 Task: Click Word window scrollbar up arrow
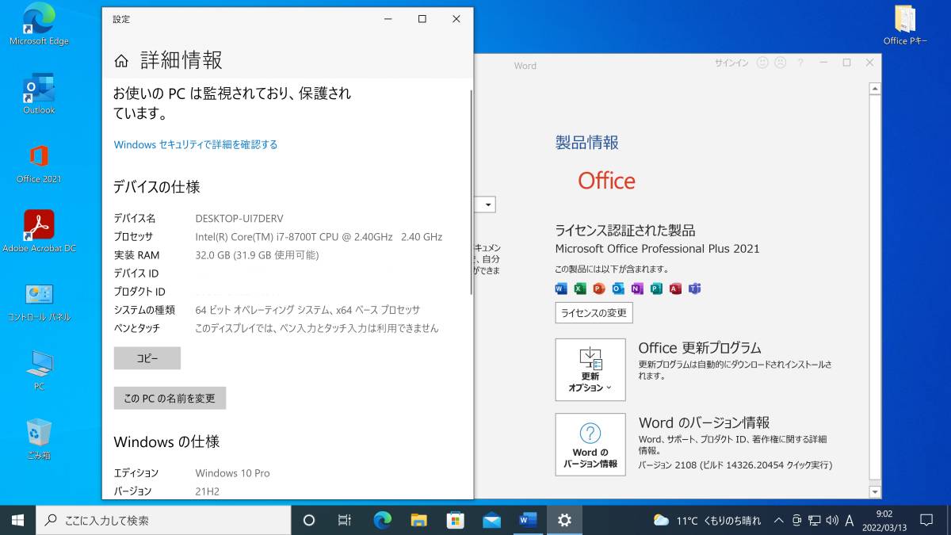tap(875, 89)
